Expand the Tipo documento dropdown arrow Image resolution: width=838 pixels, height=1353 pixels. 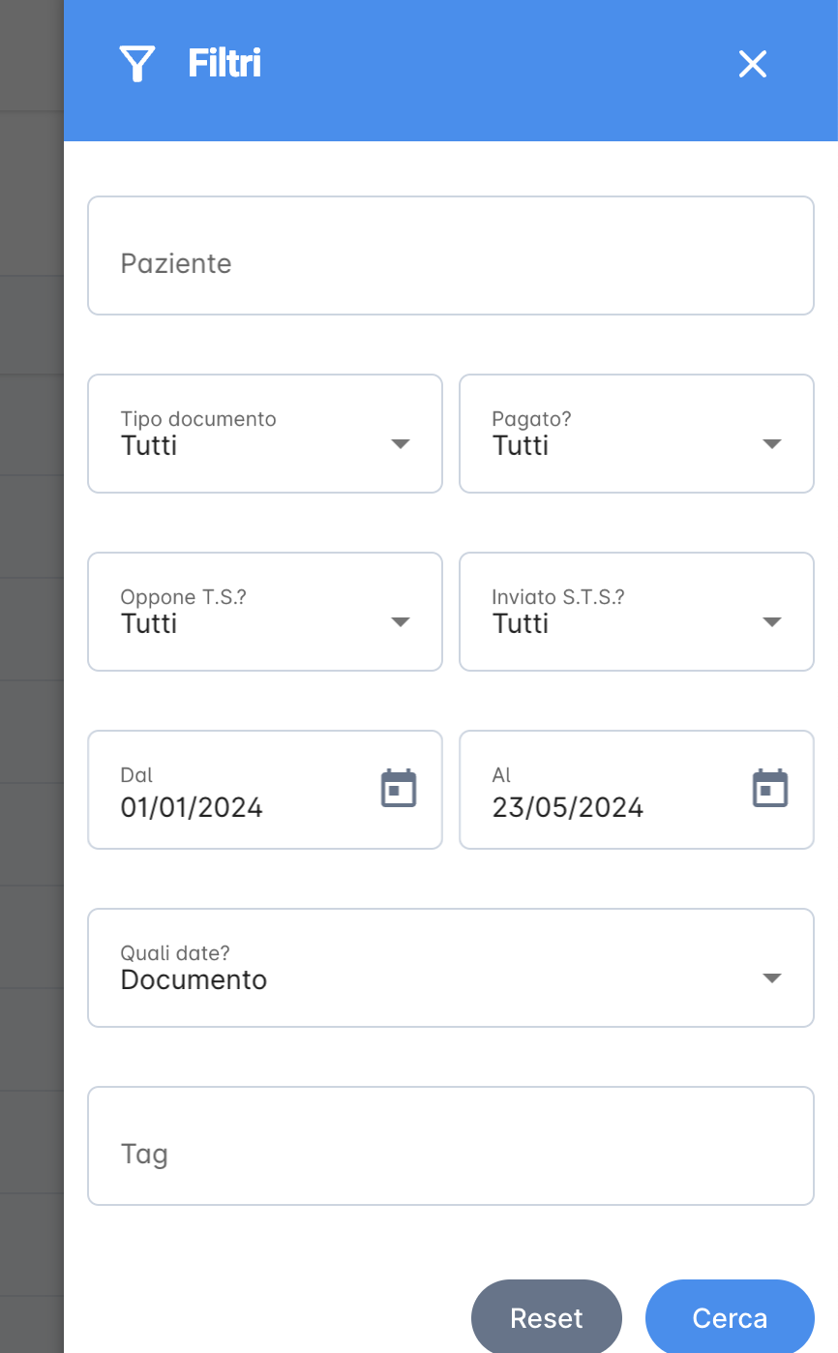(x=400, y=443)
